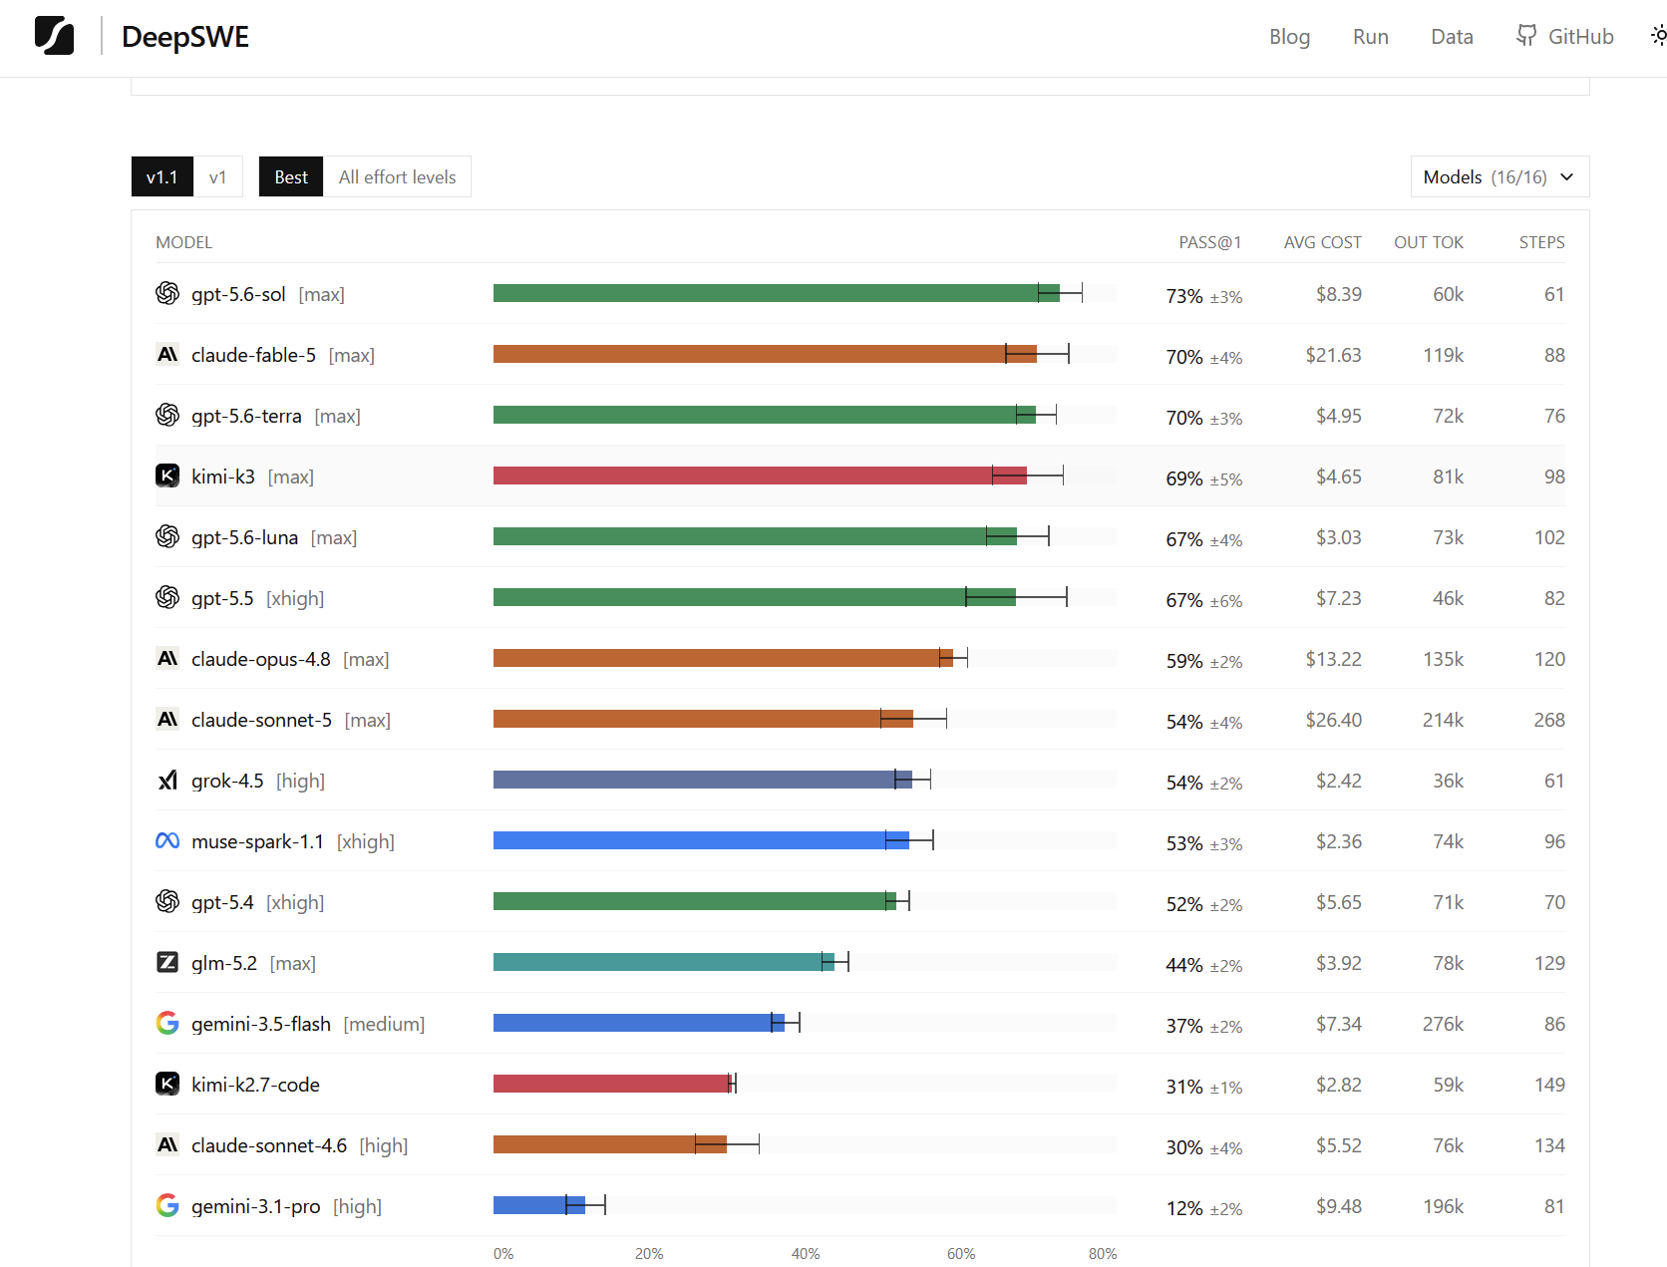Screen dimensions: 1667x1267
Task: Click the grok-4.5 slate-blue progress bar
Action: (x=703, y=780)
